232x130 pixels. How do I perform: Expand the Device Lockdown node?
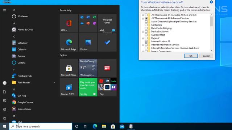(143, 32)
